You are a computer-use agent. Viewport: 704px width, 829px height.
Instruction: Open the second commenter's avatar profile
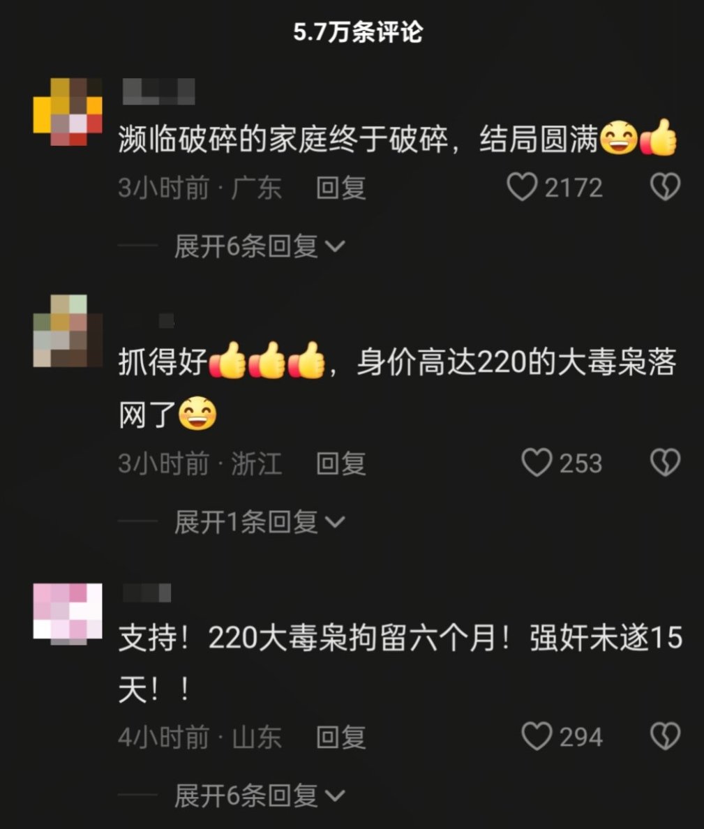68,331
